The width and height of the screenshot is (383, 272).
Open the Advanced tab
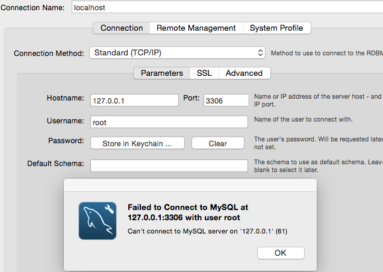coord(244,73)
